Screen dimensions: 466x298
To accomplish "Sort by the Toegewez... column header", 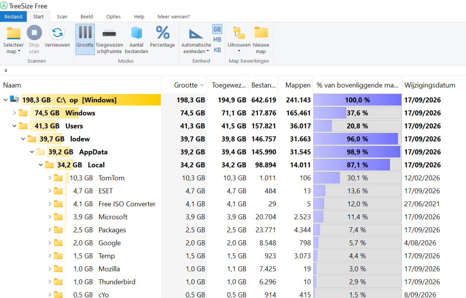I will pyautogui.click(x=228, y=85).
